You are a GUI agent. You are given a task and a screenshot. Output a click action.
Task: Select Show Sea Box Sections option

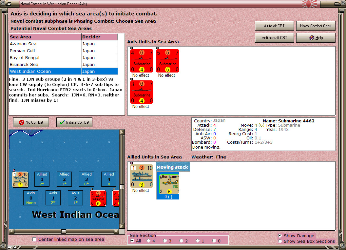click(280, 241)
